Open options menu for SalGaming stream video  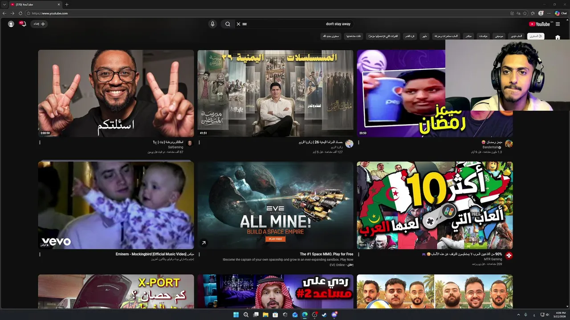click(x=40, y=143)
